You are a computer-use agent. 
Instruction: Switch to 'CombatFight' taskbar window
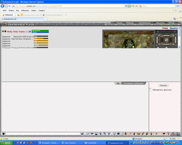coord(94,143)
